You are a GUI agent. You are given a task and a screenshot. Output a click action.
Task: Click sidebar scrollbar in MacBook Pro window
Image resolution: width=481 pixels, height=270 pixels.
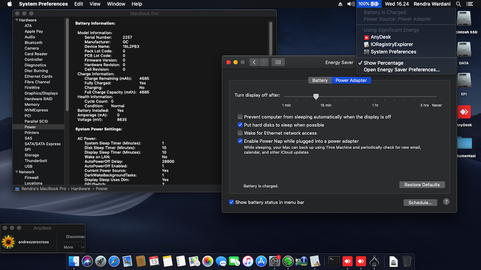pyautogui.click(x=67, y=64)
